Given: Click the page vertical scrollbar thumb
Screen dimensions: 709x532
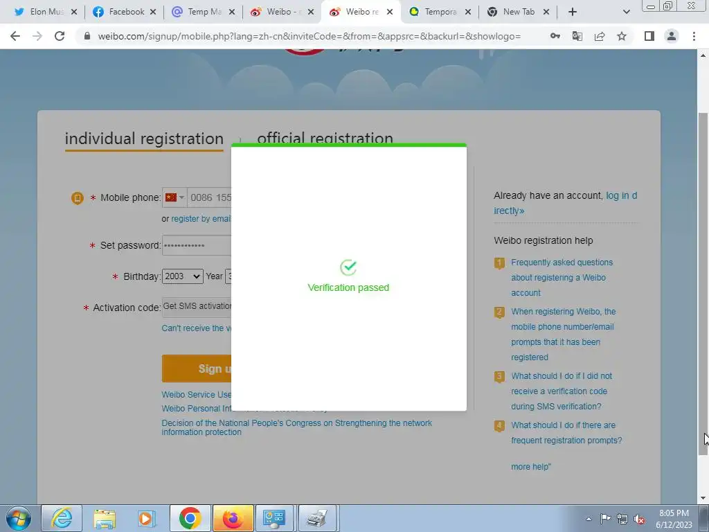Looking at the screenshot, I should pyautogui.click(x=703, y=283).
